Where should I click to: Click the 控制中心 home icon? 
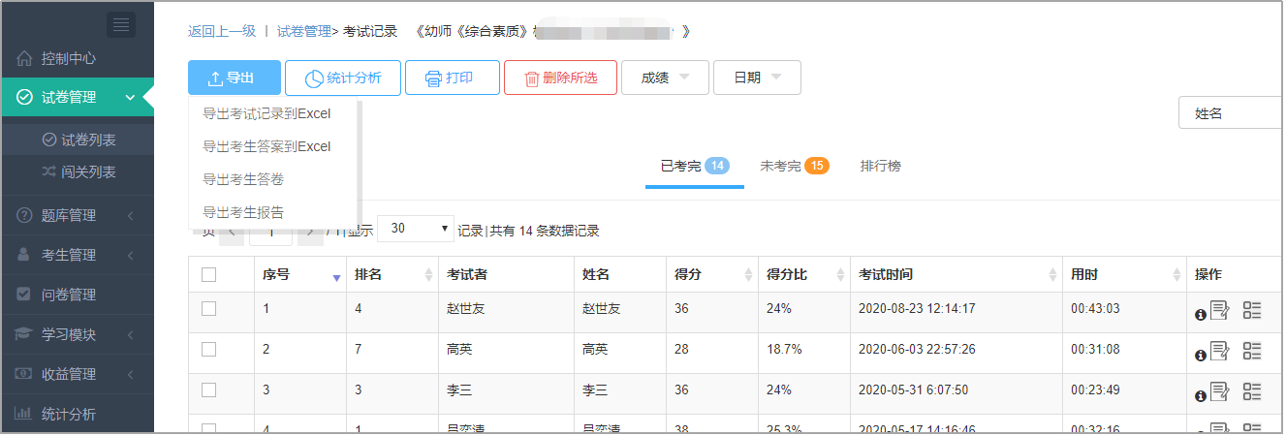(x=24, y=58)
